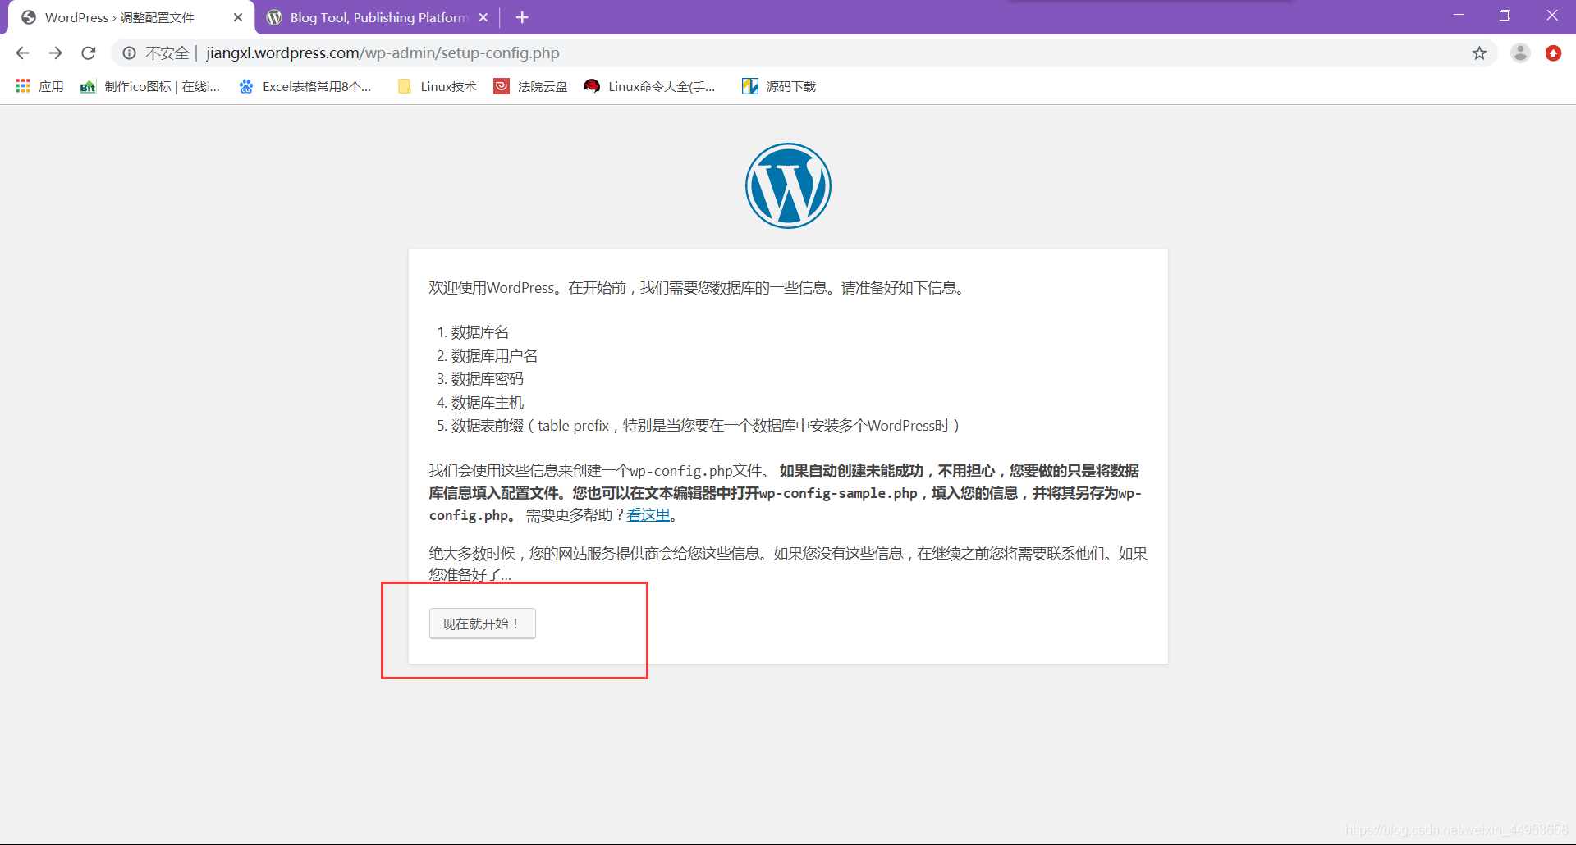Reload the current page
The width and height of the screenshot is (1576, 845).
click(x=89, y=53)
